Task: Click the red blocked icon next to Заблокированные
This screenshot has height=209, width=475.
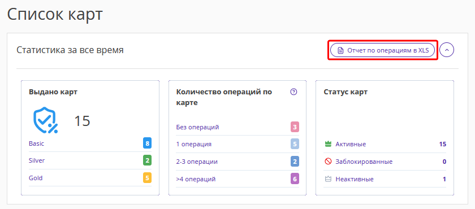Action: 328,162
